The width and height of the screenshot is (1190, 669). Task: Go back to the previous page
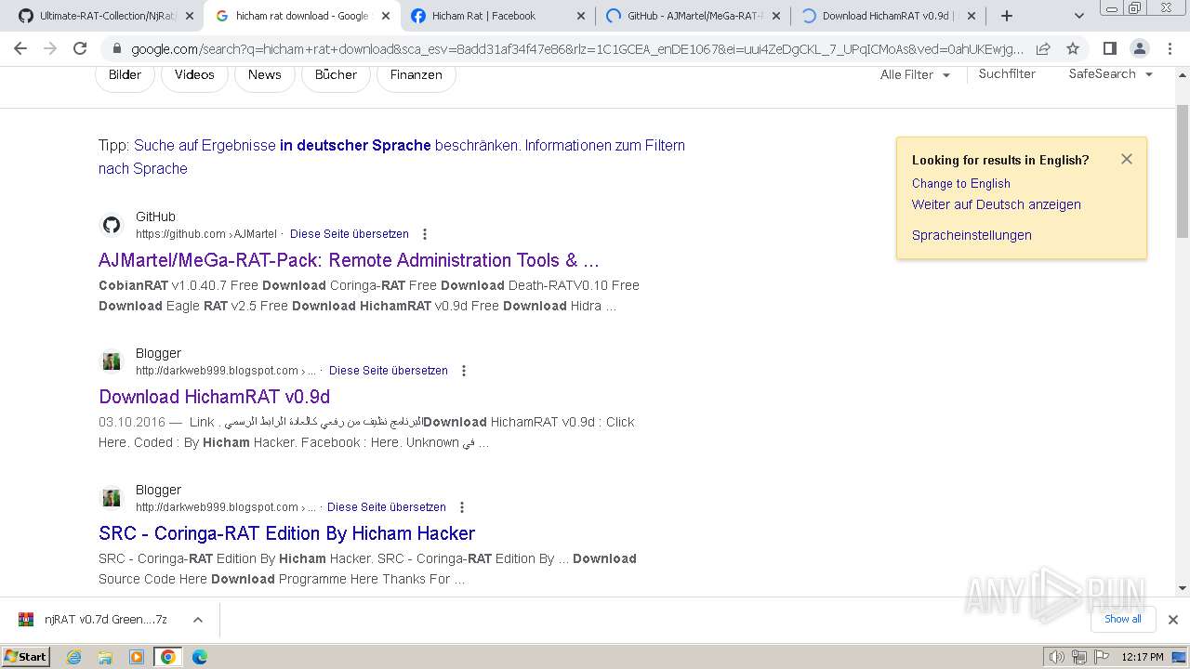pyautogui.click(x=20, y=48)
